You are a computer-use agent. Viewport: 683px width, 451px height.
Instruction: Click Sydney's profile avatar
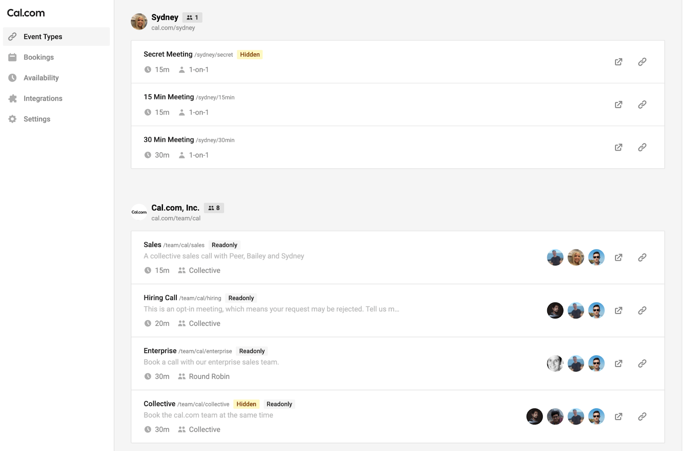coord(139,22)
